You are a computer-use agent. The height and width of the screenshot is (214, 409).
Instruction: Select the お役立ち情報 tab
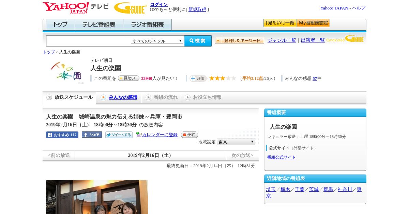tap(203, 97)
